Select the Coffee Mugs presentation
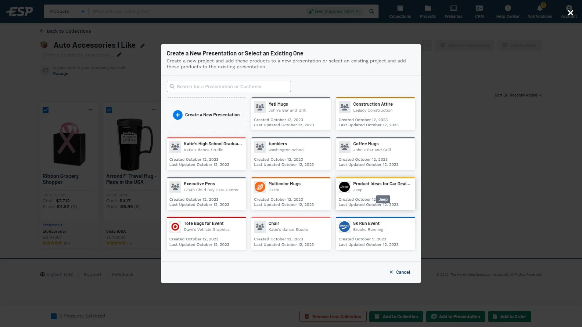Viewport: 582px width, 327px height. pyautogui.click(x=375, y=154)
